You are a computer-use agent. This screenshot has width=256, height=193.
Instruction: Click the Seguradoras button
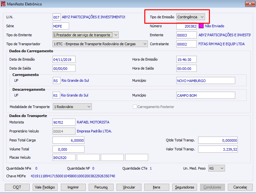[x=185, y=187]
